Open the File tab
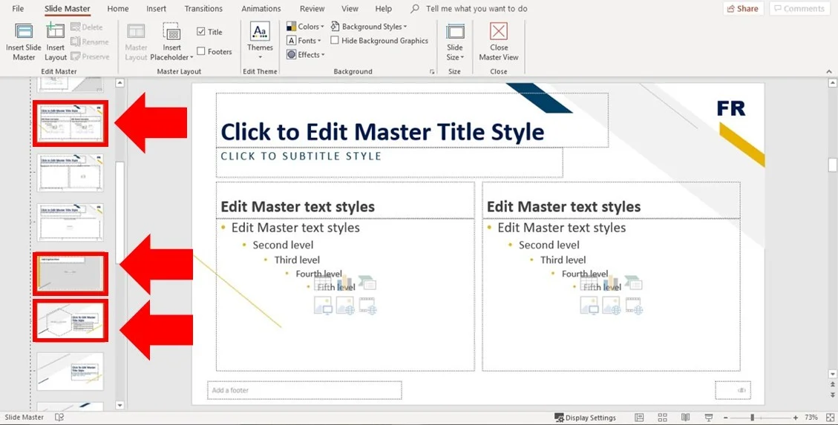This screenshot has width=838, height=425. point(18,9)
